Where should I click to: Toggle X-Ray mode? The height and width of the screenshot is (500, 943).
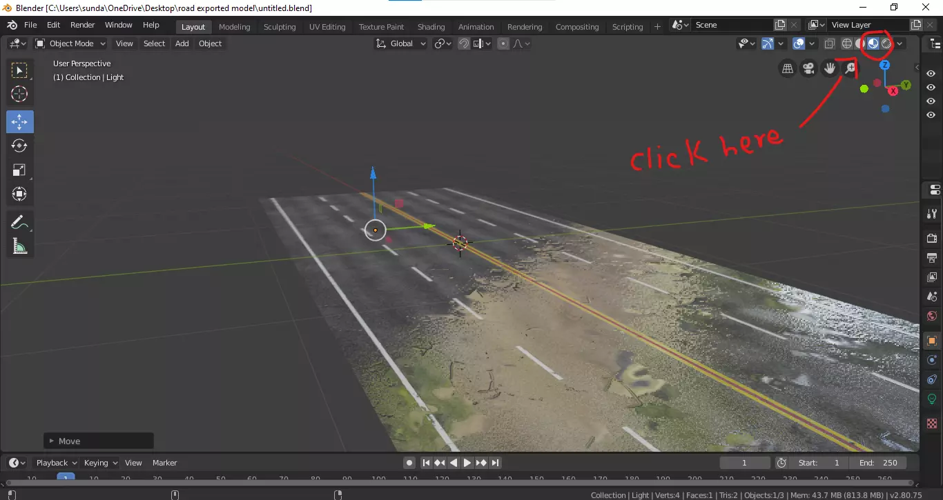(x=830, y=43)
